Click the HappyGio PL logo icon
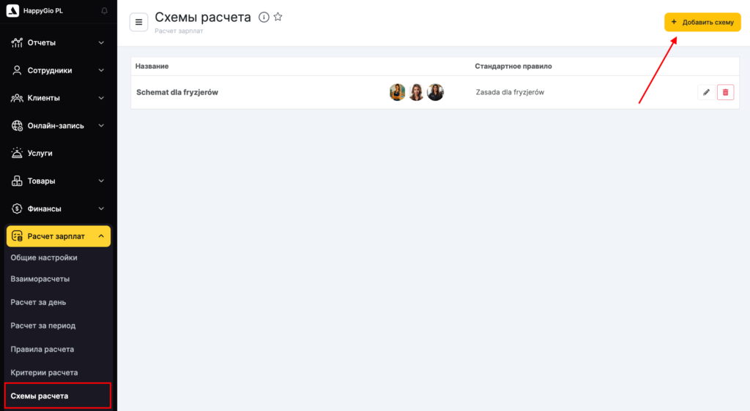Image resolution: width=750 pixels, height=411 pixels. [12, 11]
